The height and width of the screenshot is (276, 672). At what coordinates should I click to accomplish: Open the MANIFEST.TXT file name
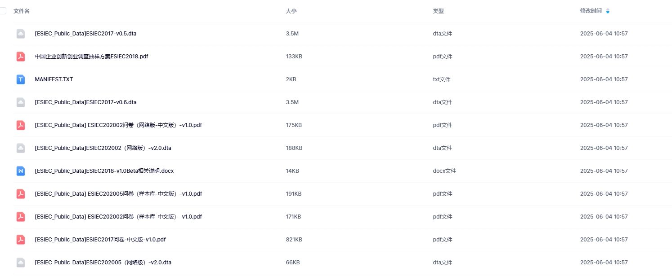(54, 79)
